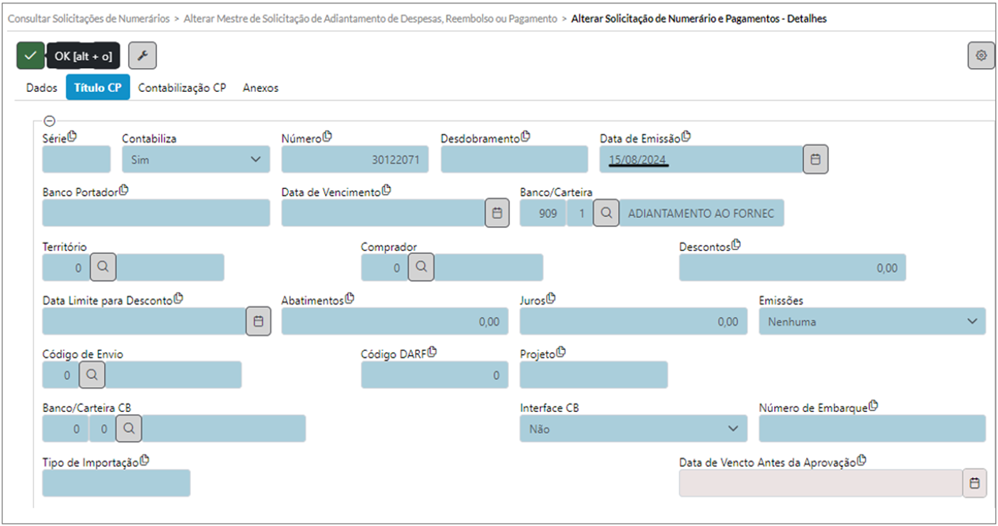Screen dimensions: 998x526
Task: Click the Banco/Carteira search magnifier
Action: 606,213
